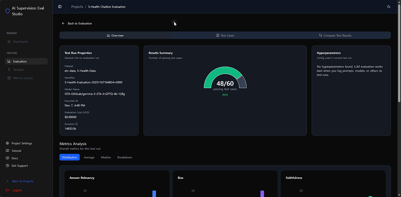Image resolution: width=401 pixels, height=197 pixels.
Task: Open Get Support
Action: 20,166
